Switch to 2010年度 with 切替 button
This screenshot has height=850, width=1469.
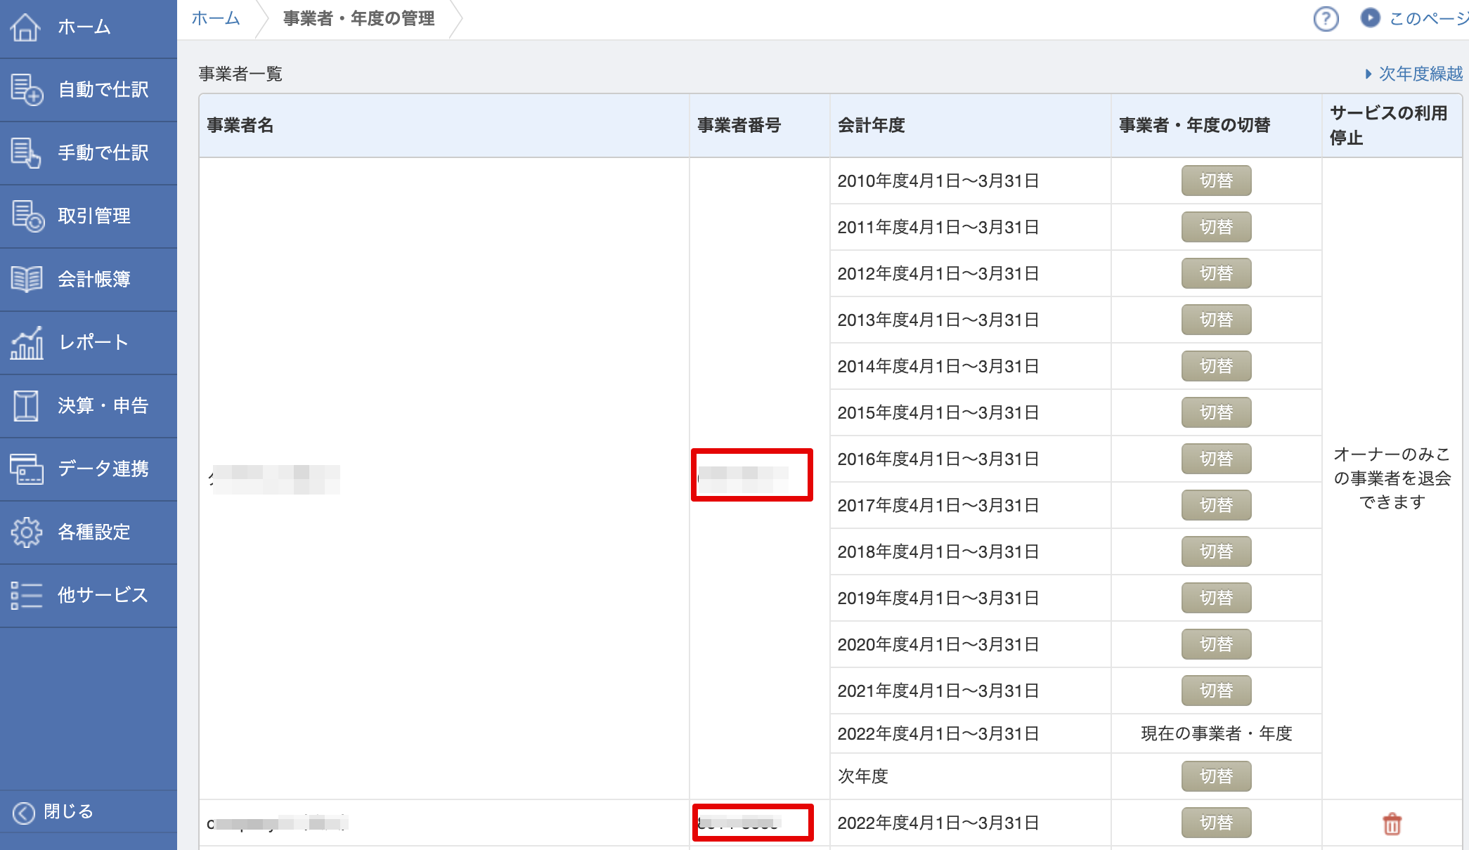coord(1216,181)
